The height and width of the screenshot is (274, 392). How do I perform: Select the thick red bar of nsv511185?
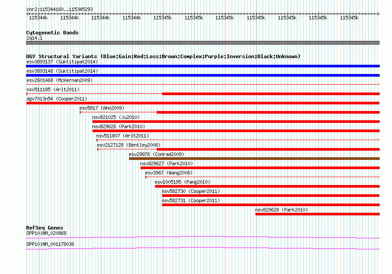(x=271, y=94)
